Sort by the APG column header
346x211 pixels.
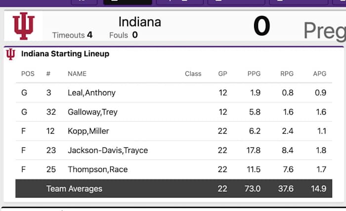[319, 74]
